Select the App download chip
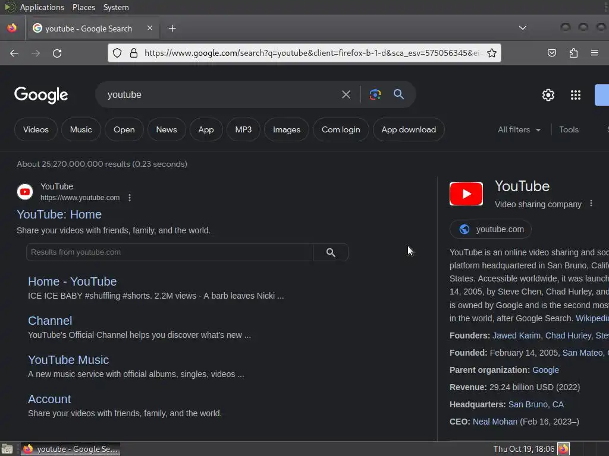The width and height of the screenshot is (609, 456). tap(409, 129)
